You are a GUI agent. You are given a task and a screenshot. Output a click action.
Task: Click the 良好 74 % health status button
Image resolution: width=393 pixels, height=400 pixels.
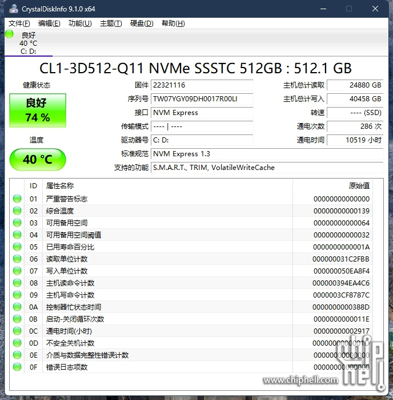(38, 110)
